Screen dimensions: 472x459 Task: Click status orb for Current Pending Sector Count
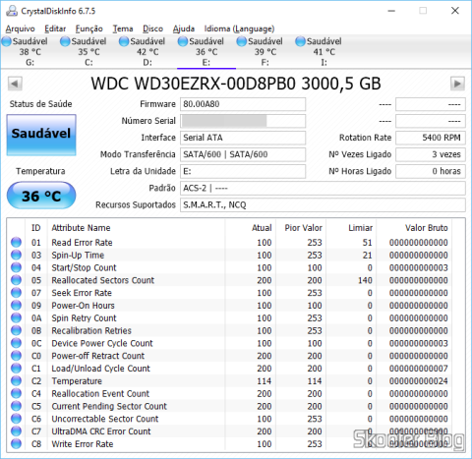click(x=16, y=406)
